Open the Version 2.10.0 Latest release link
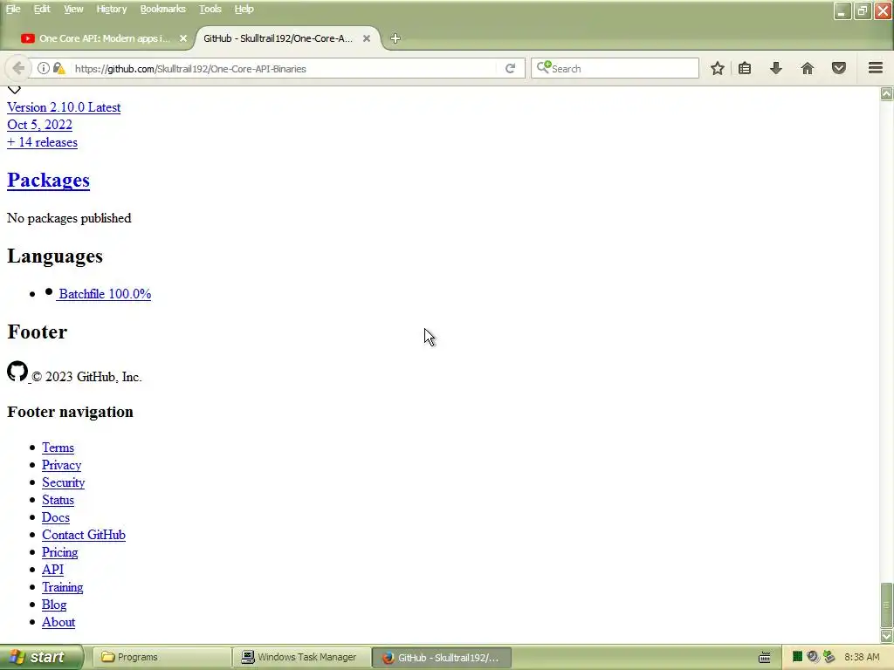 tap(64, 107)
